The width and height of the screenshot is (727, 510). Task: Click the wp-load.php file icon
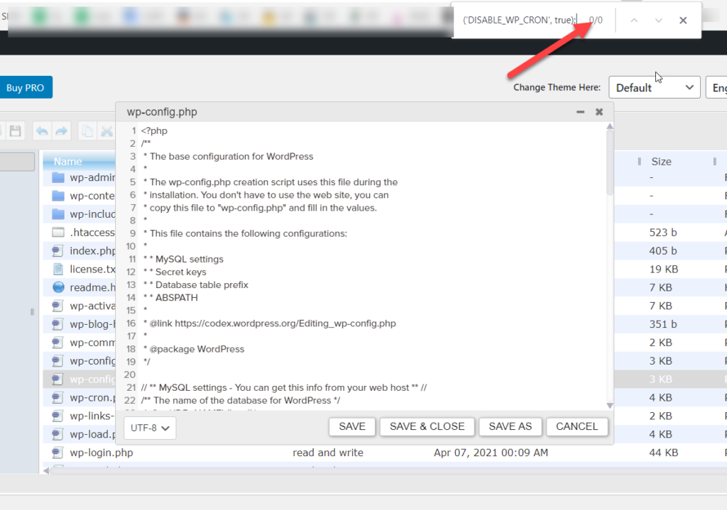pyautogui.click(x=58, y=434)
